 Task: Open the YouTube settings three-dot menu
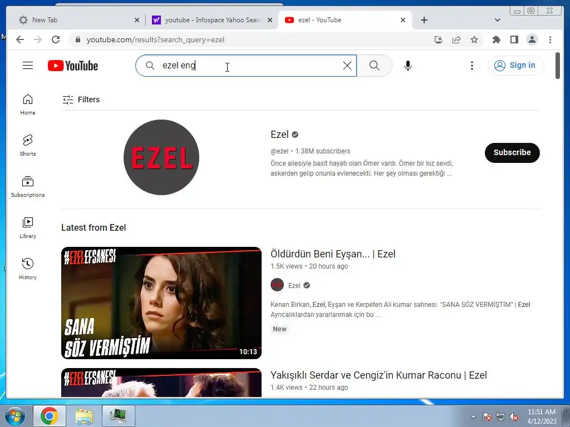click(x=472, y=66)
